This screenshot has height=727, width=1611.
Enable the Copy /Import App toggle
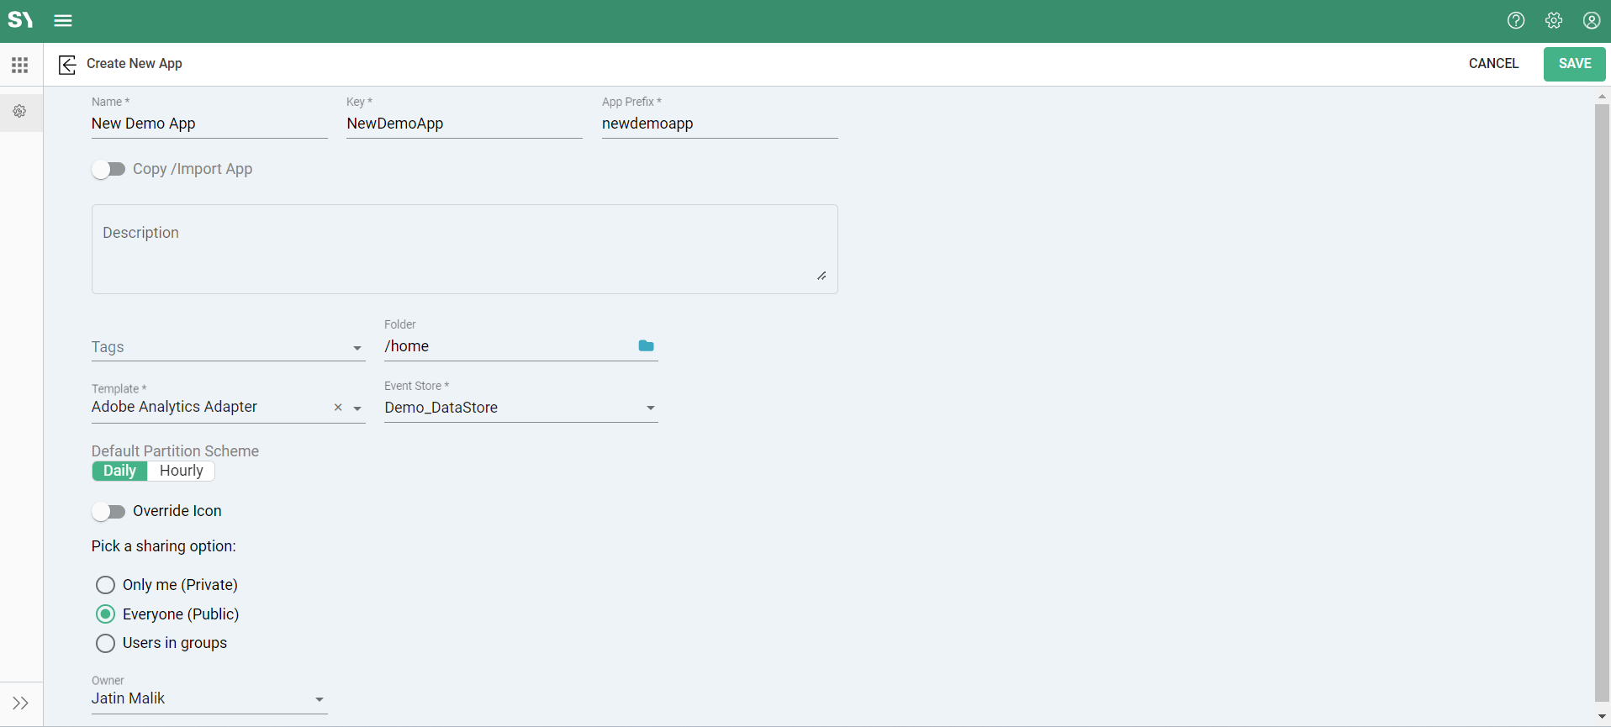tap(108, 170)
